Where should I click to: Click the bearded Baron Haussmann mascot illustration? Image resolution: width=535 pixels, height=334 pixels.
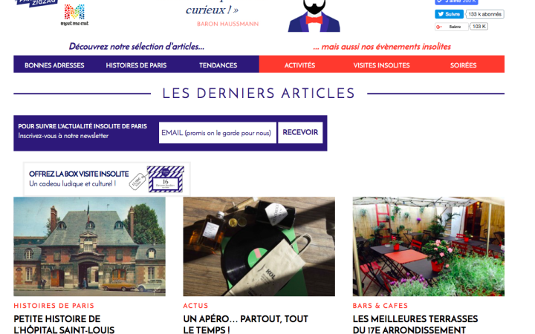pyautogui.click(x=314, y=16)
